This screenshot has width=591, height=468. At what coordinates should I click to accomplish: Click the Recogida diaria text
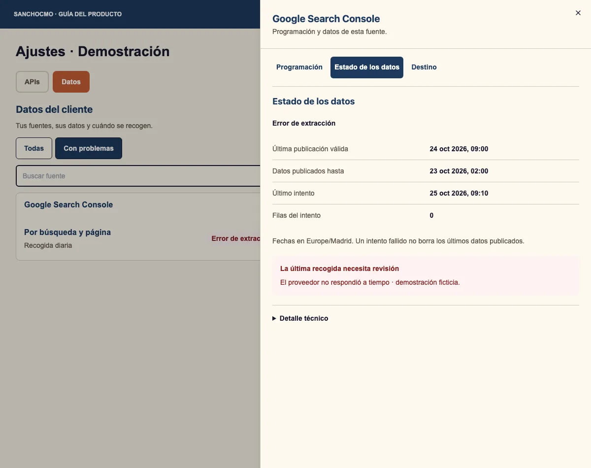pyautogui.click(x=48, y=245)
